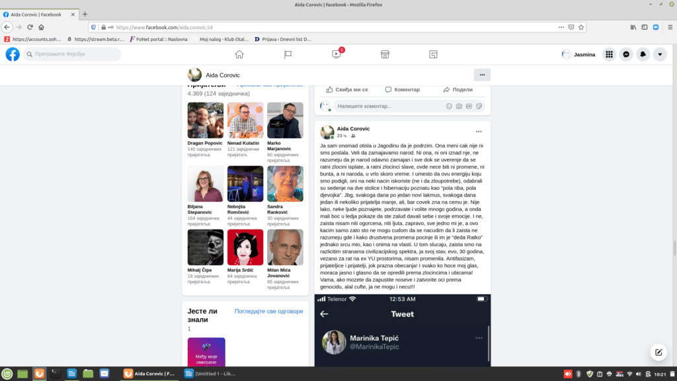Image resolution: width=677 pixels, height=381 pixels.
Task: Open the nine-dot Facebook menu grid
Action: pyautogui.click(x=609, y=54)
